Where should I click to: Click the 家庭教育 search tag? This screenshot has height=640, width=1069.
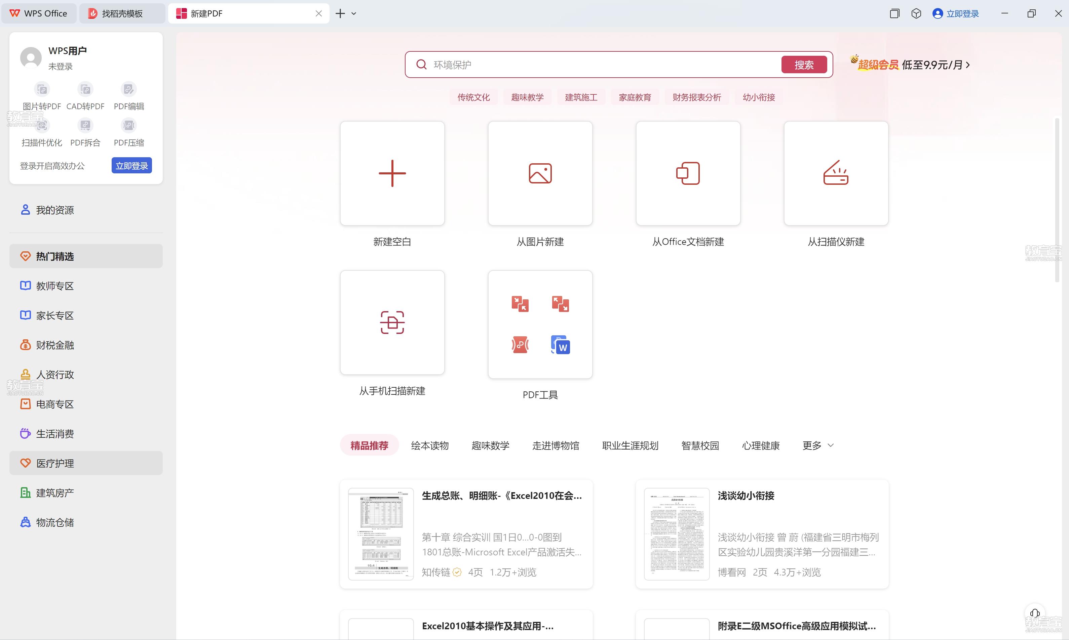635,97
